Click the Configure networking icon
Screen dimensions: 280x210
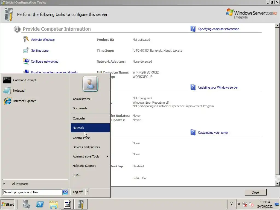[26, 61]
